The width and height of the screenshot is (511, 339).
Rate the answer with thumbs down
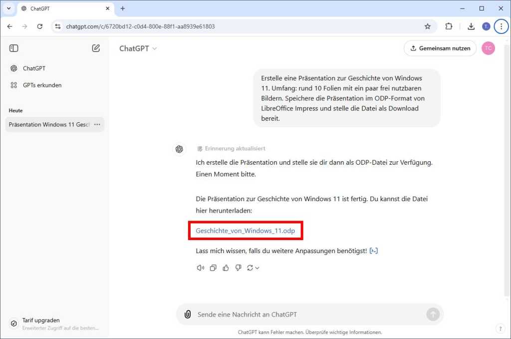(238, 268)
